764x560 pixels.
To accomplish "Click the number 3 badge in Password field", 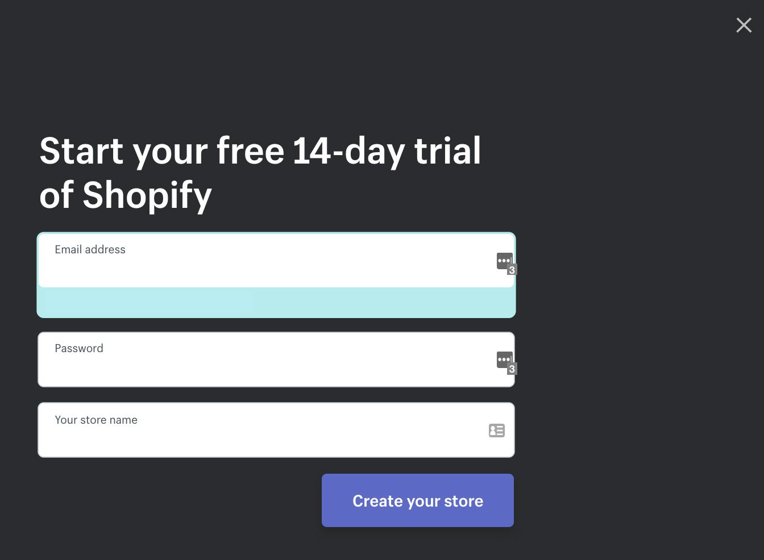I will (x=512, y=369).
